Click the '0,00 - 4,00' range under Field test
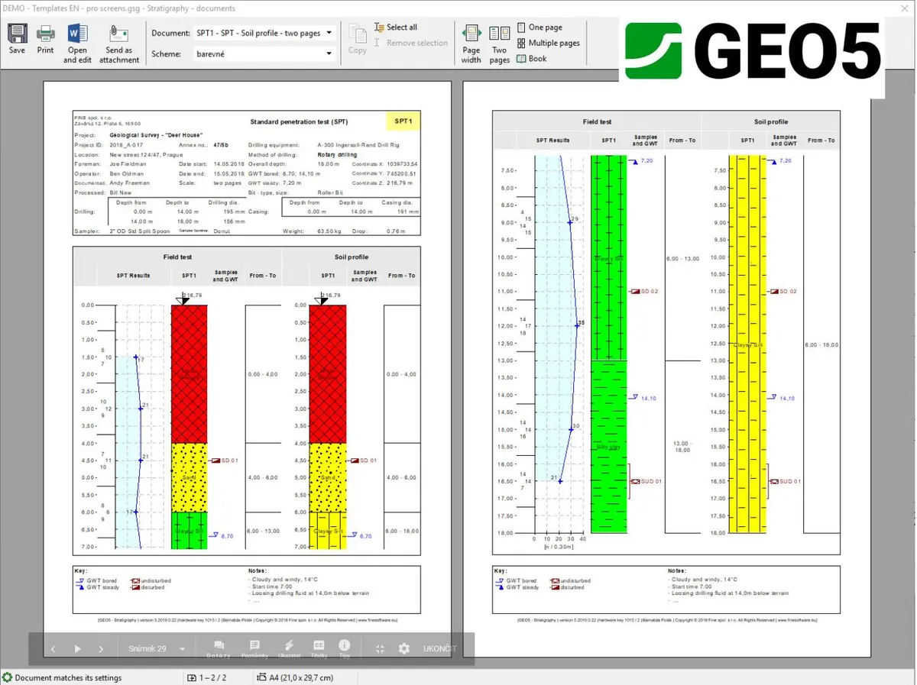The height and width of the screenshot is (685, 917). coord(262,374)
